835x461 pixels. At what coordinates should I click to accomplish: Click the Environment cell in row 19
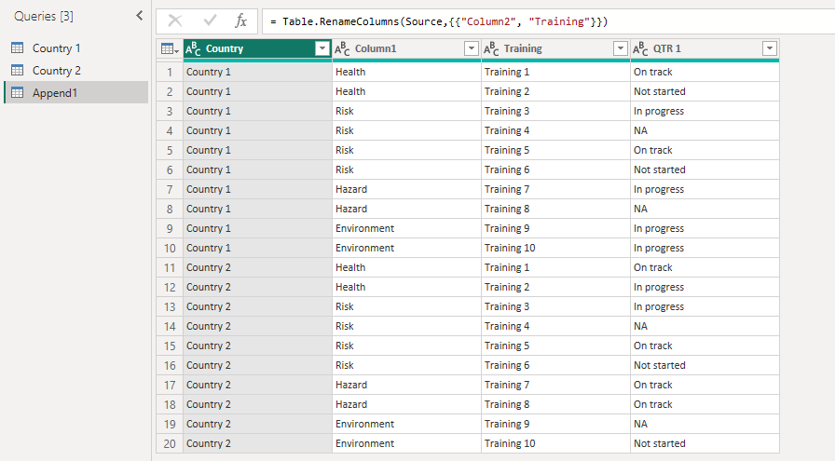[x=406, y=425]
